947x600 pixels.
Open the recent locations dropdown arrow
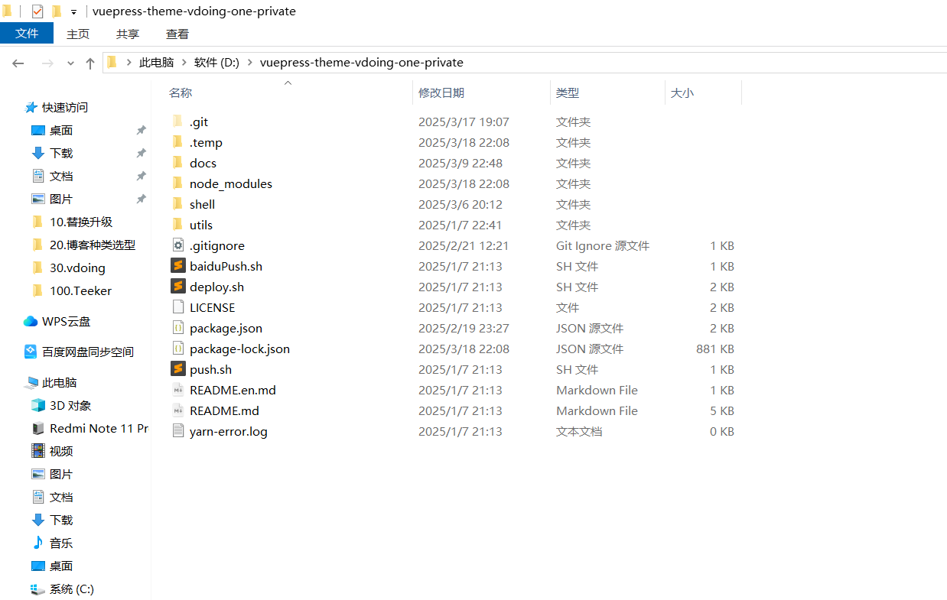[x=70, y=63]
